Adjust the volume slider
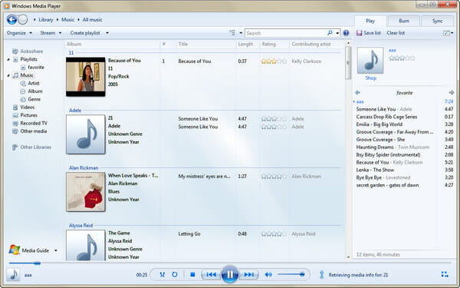This screenshot has width=460, height=288. [x=291, y=274]
